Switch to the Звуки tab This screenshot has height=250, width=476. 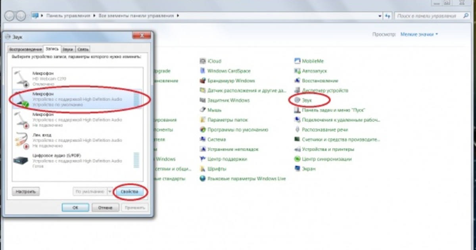coord(68,50)
